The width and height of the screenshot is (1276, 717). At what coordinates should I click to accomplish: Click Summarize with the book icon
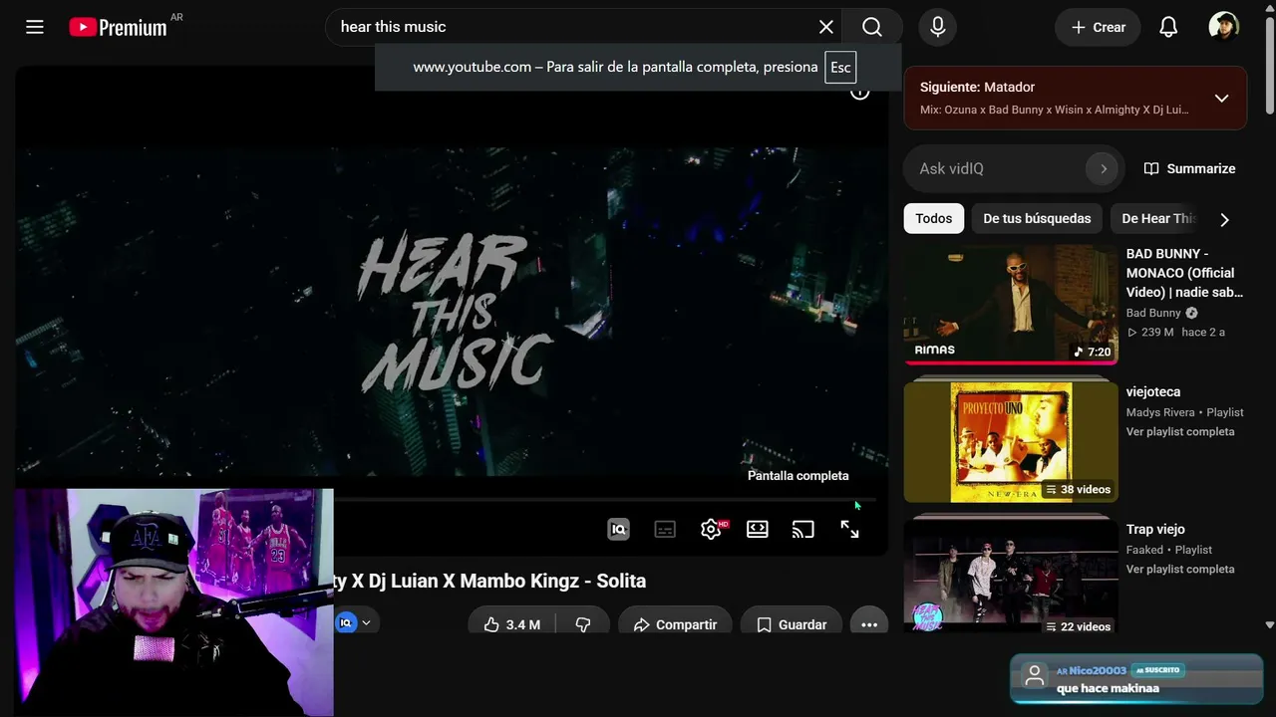pos(1190,168)
